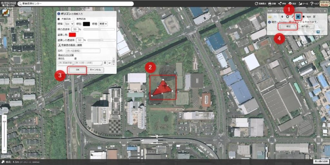This screenshot has width=330, height=165.
Task: Open the edit objects pencil tool
Action: 314,17
